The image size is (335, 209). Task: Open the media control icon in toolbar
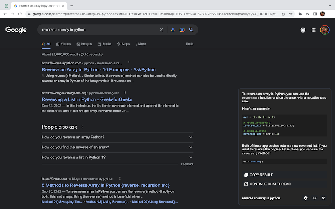coord(307,14)
